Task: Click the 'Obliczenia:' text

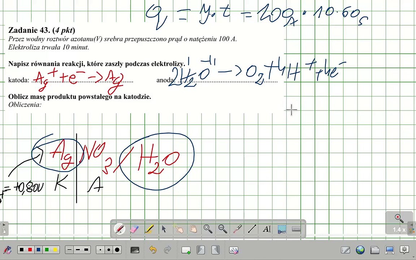Action: point(25,104)
